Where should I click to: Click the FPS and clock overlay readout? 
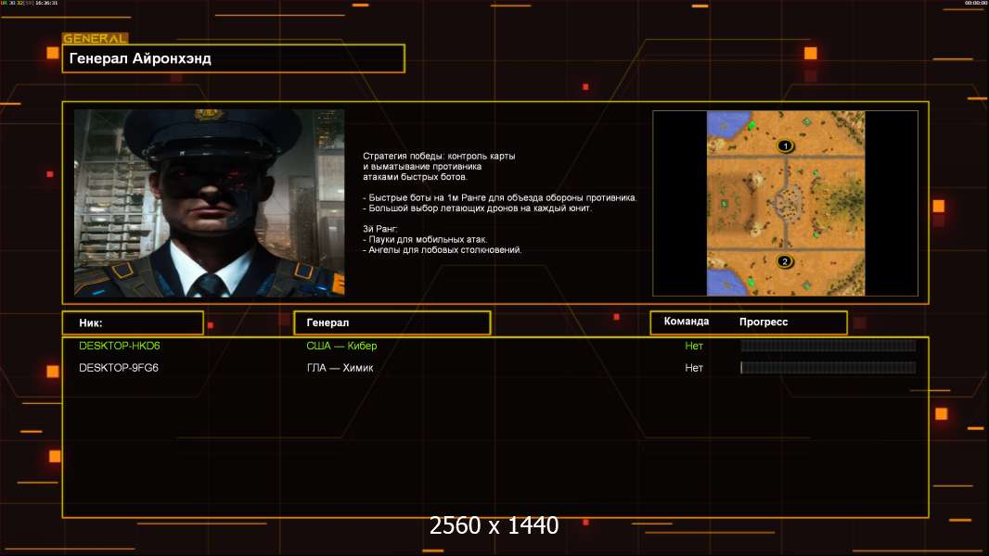tap(30, 4)
